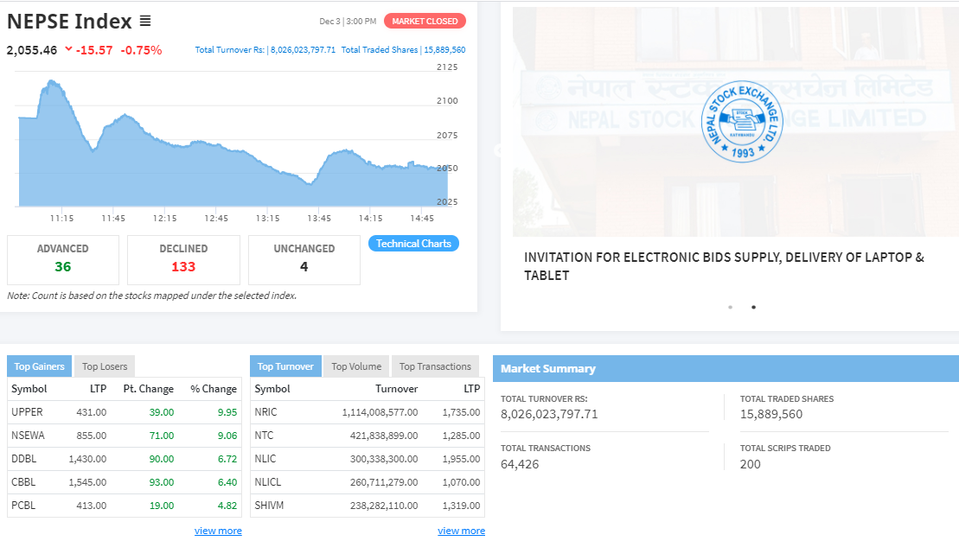Image resolution: width=959 pixels, height=541 pixels.
Task: Click the Turnover column header
Action: (396, 389)
